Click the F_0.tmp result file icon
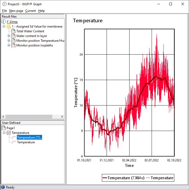 [4, 22]
